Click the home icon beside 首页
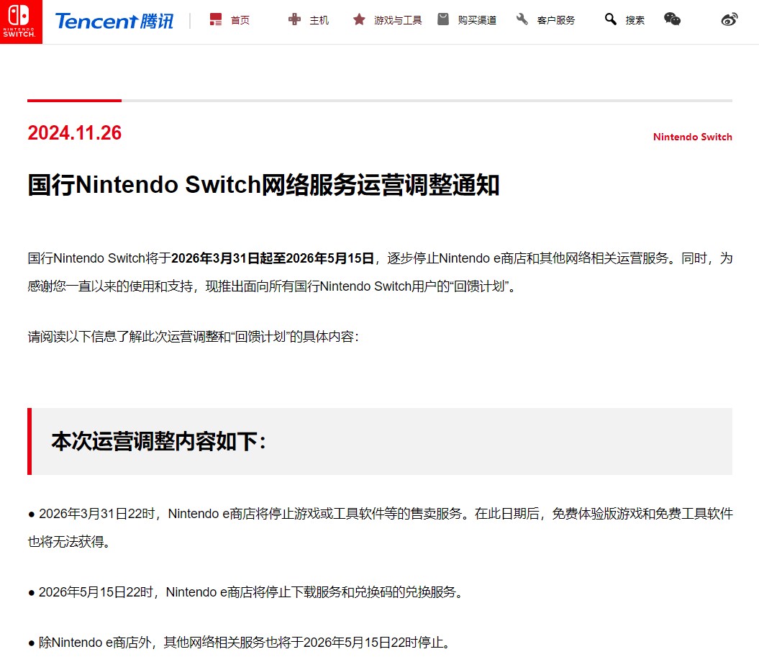759x662 pixels. (216, 19)
